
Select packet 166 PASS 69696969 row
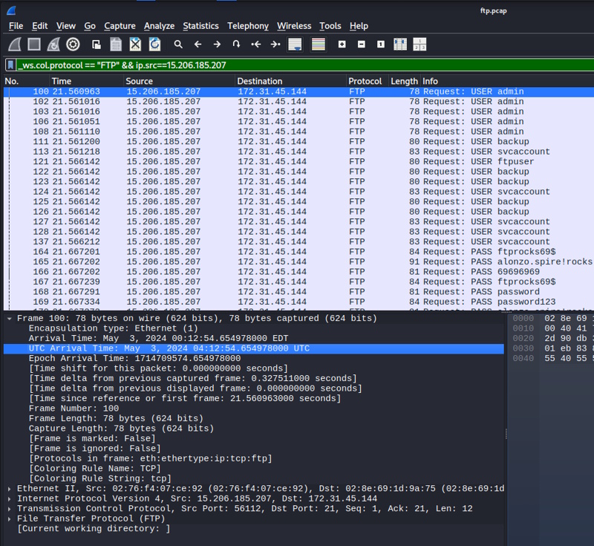coord(298,272)
